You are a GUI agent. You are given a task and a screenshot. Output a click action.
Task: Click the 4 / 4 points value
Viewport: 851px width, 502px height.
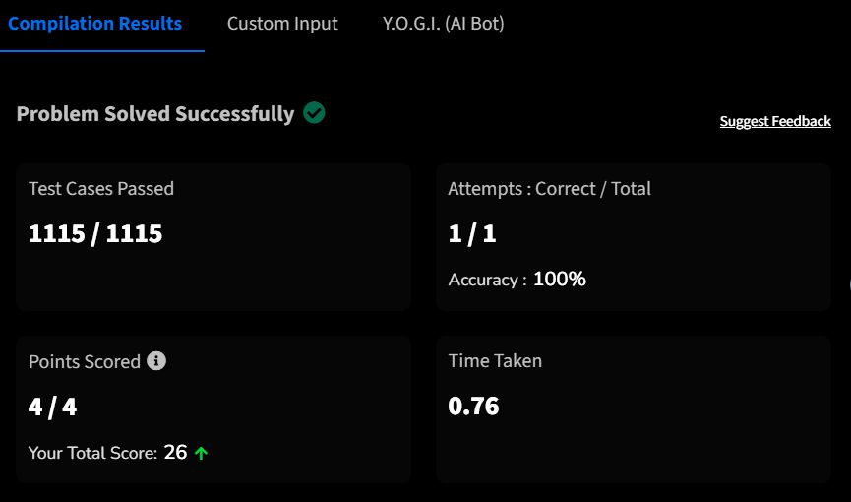(53, 407)
